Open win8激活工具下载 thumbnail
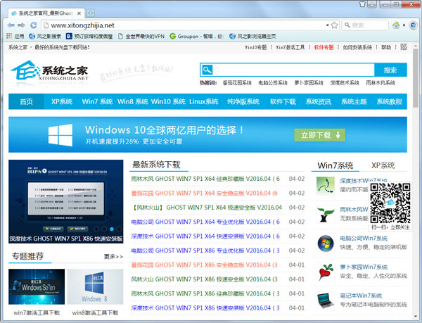The height and width of the screenshot is (323, 422). tap(95, 286)
